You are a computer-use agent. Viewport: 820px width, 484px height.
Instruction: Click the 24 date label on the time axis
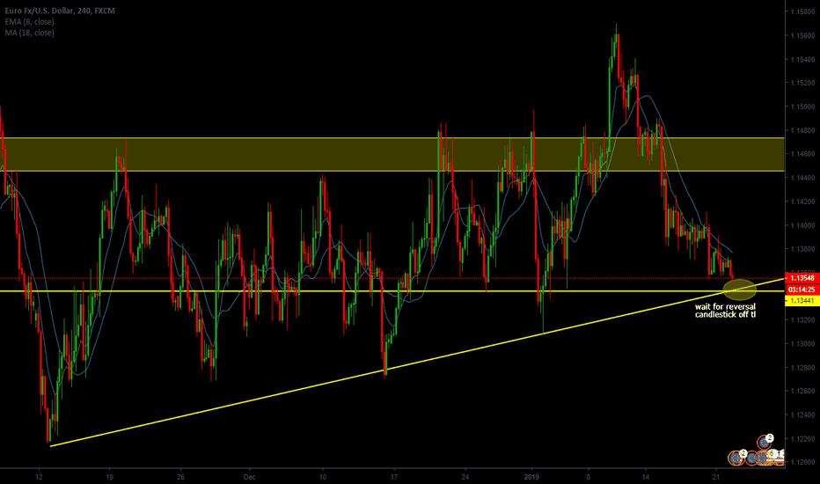tap(465, 477)
